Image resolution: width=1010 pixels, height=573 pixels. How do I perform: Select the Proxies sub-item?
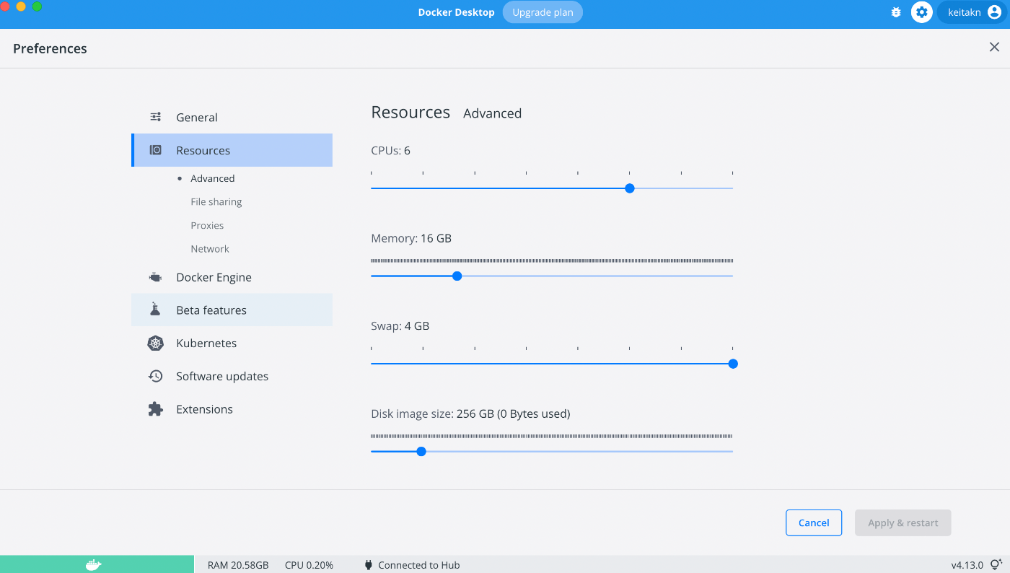pos(207,225)
